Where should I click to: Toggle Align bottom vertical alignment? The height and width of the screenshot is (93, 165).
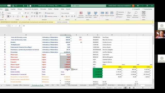tap(37, 13)
